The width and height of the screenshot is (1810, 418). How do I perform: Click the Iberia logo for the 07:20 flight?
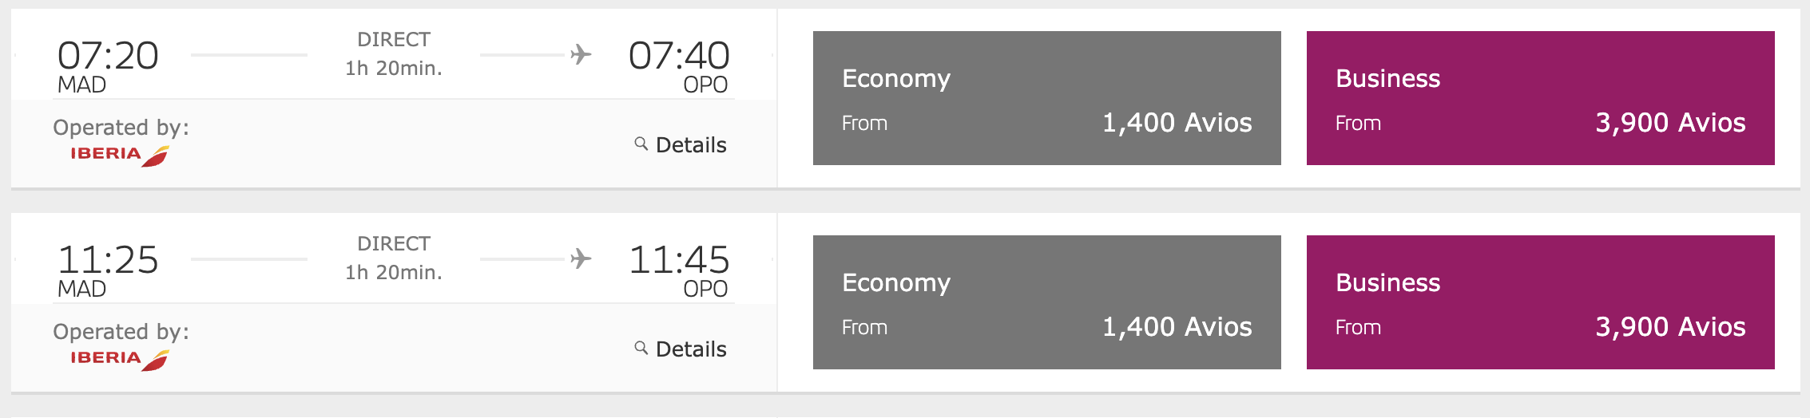120,154
